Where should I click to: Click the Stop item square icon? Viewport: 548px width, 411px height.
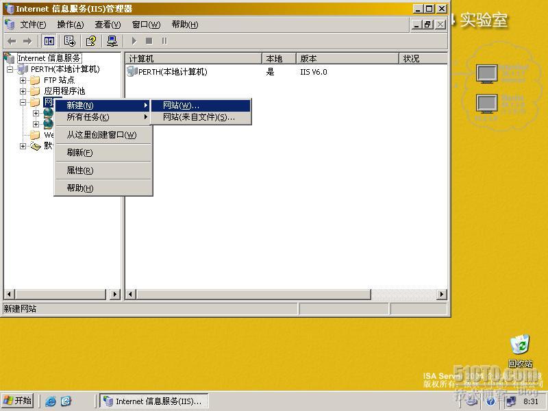(x=149, y=41)
